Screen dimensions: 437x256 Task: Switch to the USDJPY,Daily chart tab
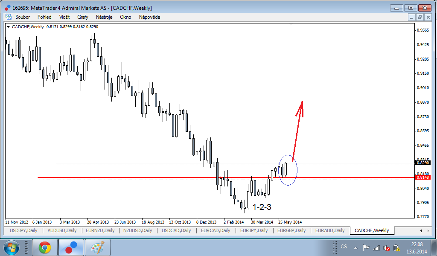click(23, 230)
